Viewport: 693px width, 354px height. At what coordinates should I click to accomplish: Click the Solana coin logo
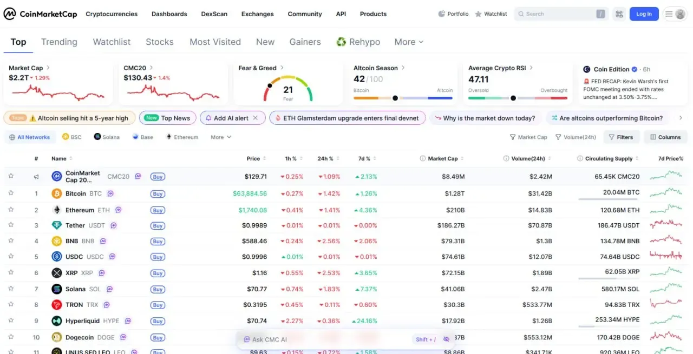pyautogui.click(x=56, y=289)
